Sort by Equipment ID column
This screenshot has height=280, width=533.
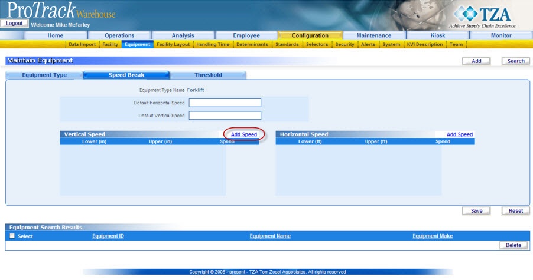coord(108,236)
